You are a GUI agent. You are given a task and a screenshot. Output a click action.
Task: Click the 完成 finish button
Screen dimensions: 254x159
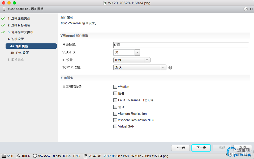tap(222, 148)
